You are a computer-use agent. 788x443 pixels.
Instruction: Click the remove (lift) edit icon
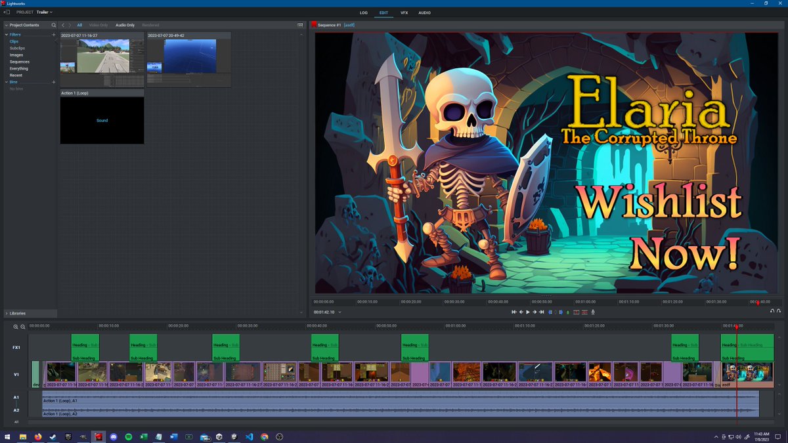[x=577, y=312]
